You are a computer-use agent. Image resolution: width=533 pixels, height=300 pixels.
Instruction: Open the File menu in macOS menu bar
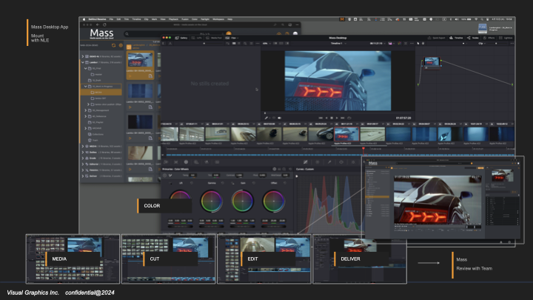(x=111, y=19)
